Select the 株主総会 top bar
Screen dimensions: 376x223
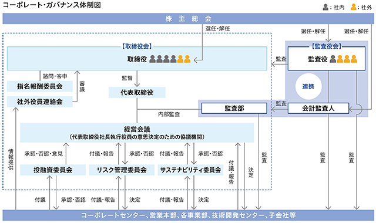coord(188,19)
